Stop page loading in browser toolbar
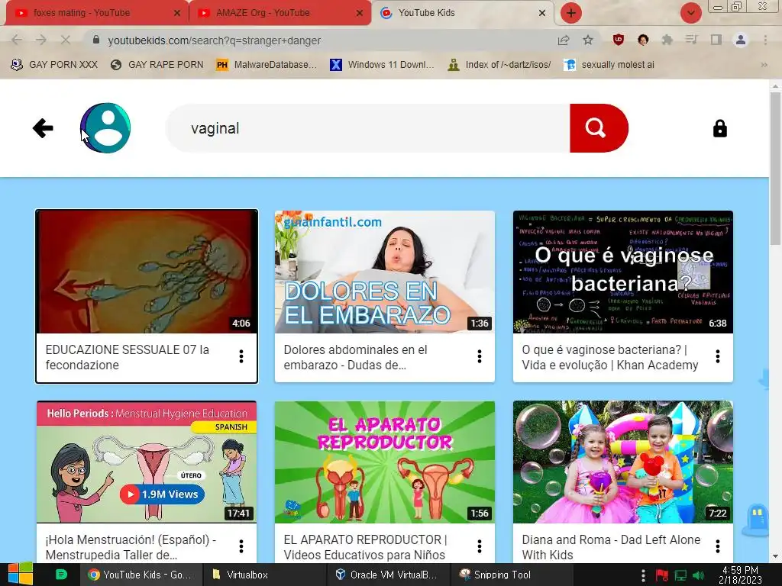782x586 pixels. [66, 40]
